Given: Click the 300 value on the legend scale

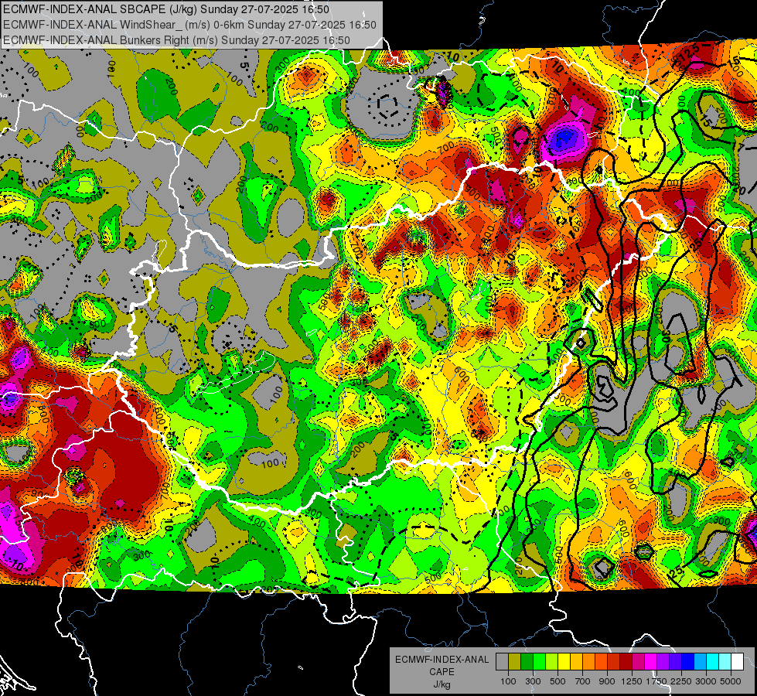Looking at the screenshot, I should tap(533, 681).
